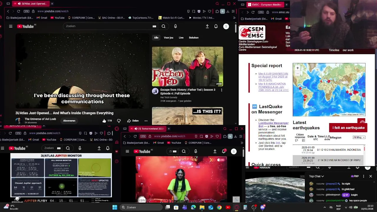Open the All Mag dropdown on EMSC
This screenshot has height=212, width=377.
click(359, 138)
